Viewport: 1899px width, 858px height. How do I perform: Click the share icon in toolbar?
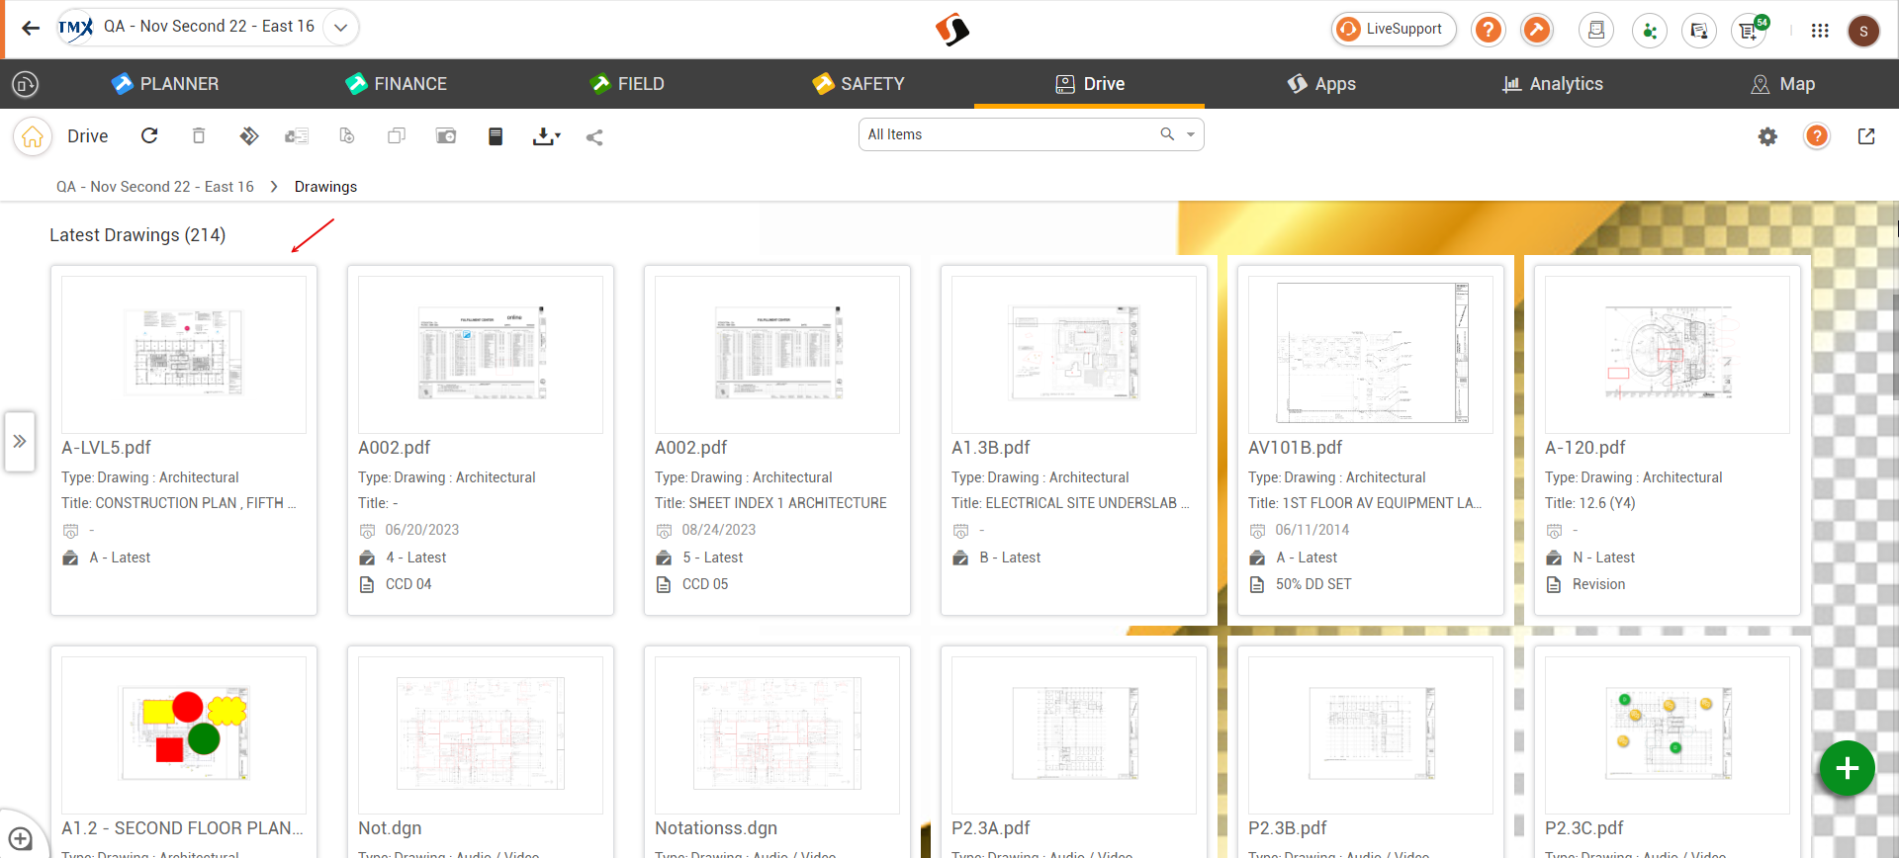click(594, 137)
